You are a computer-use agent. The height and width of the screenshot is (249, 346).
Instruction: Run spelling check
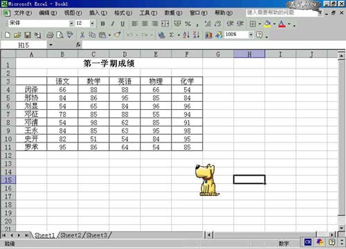70,35
